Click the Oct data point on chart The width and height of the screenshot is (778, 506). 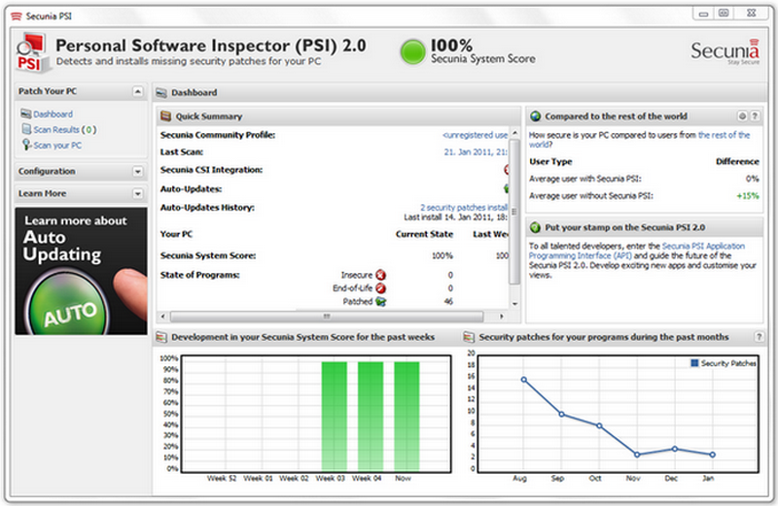[599, 425]
